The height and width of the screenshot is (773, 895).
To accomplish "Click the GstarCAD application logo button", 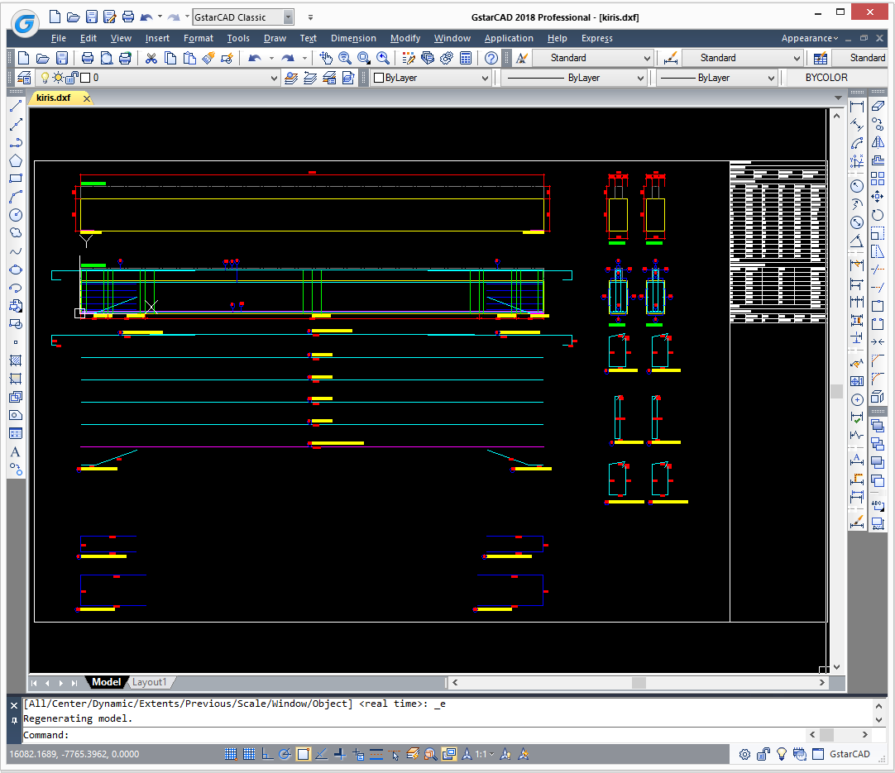I will [x=25, y=23].
